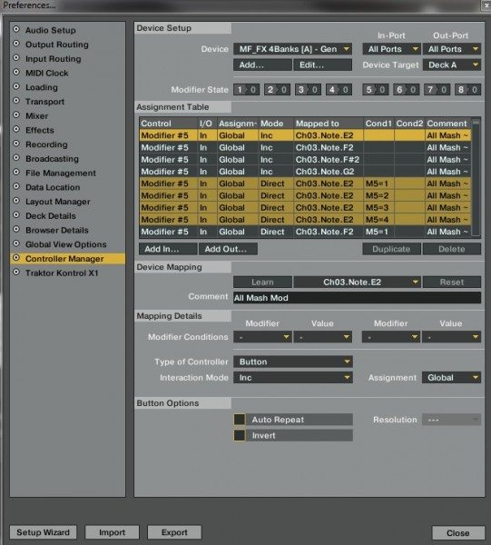Open the Device dropdown MF_FX 4Banks
491x545 pixels.
(x=293, y=49)
